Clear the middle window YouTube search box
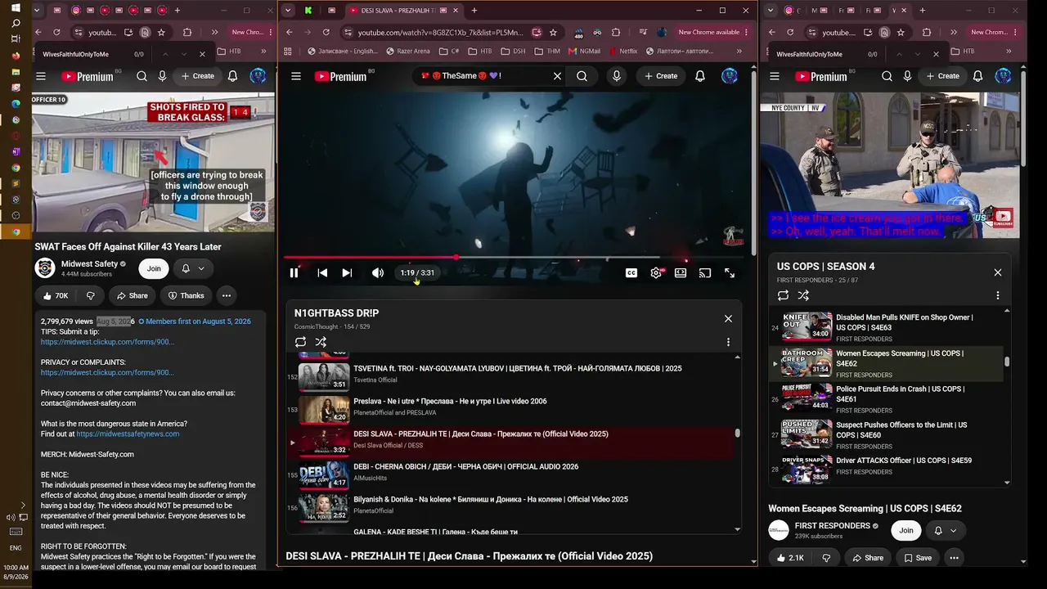This screenshot has height=589, width=1047. click(557, 76)
